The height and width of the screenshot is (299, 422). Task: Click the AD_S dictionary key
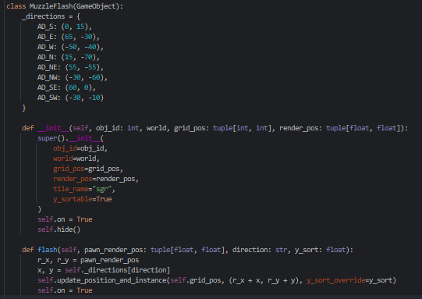45,27
